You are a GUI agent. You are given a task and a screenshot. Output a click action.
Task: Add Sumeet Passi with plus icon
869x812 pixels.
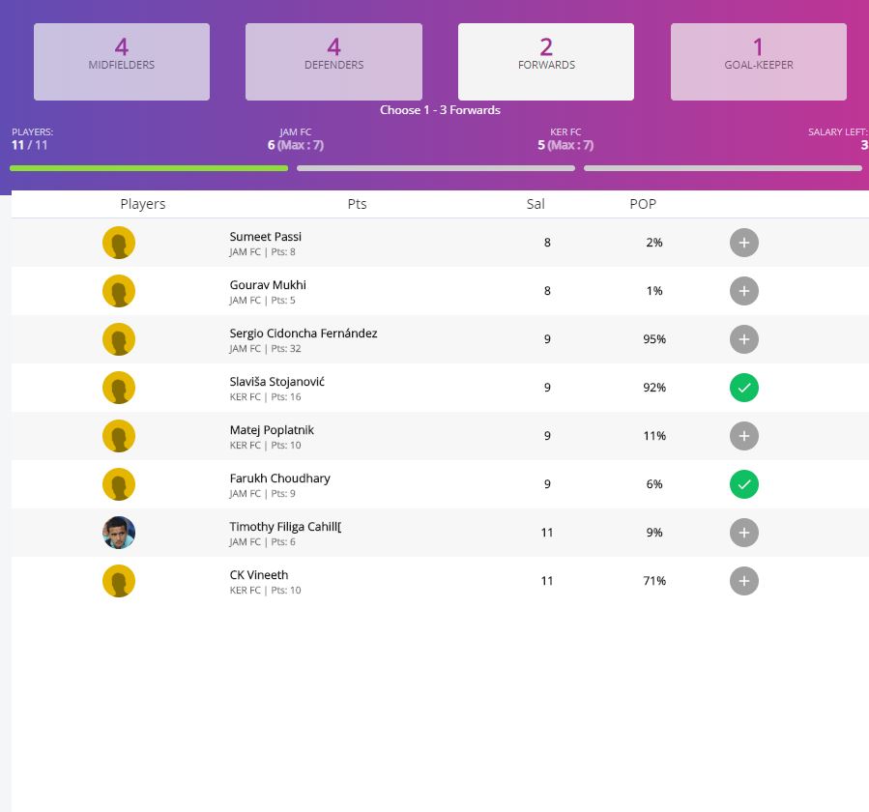(743, 243)
